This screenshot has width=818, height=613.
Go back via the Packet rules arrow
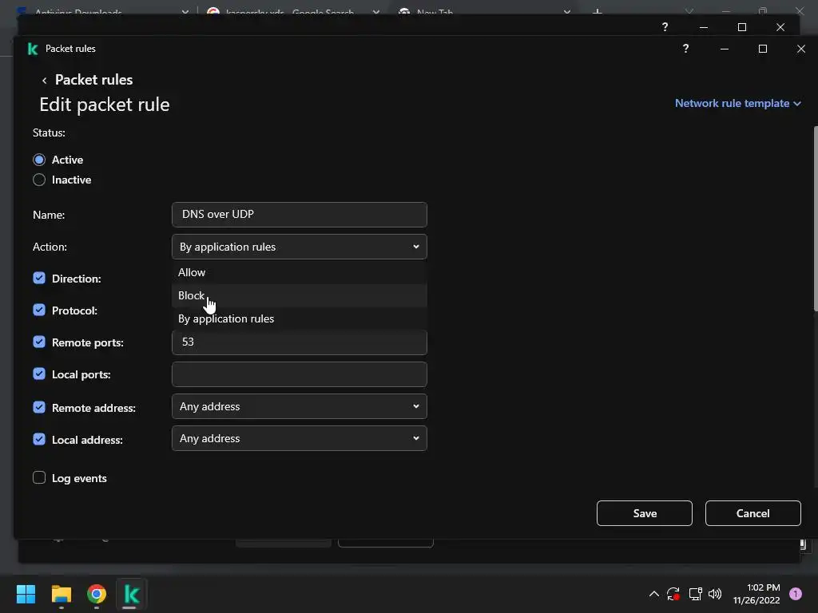[x=45, y=81]
